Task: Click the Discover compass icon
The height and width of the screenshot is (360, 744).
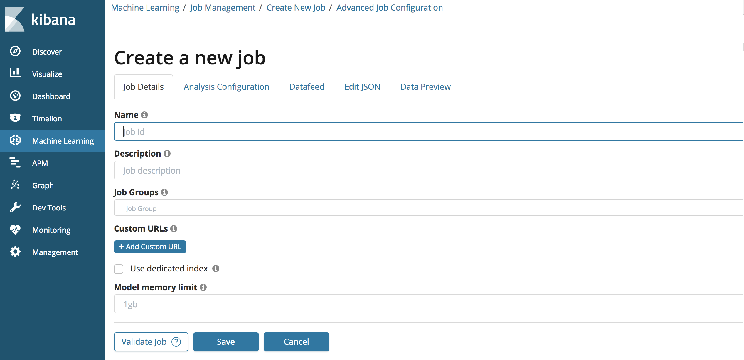Action: (x=15, y=51)
